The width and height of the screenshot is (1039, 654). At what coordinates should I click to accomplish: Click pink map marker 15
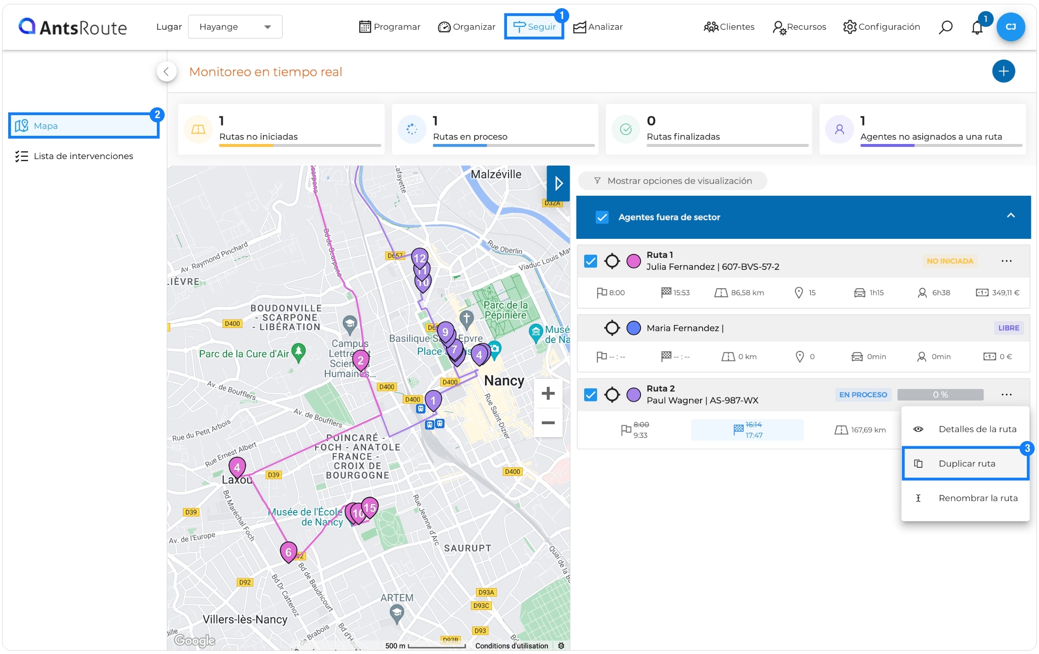tap(370, 508)
